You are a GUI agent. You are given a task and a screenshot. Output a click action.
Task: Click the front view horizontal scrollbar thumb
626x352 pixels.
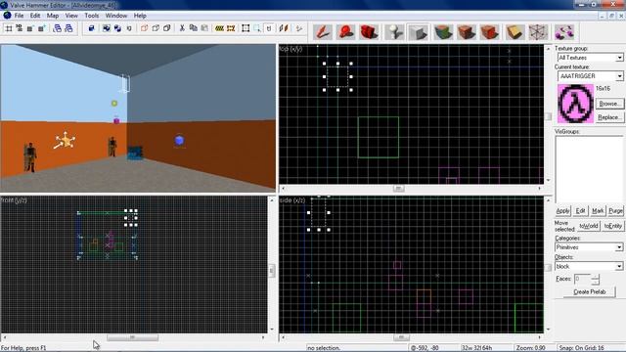[132, 337]
